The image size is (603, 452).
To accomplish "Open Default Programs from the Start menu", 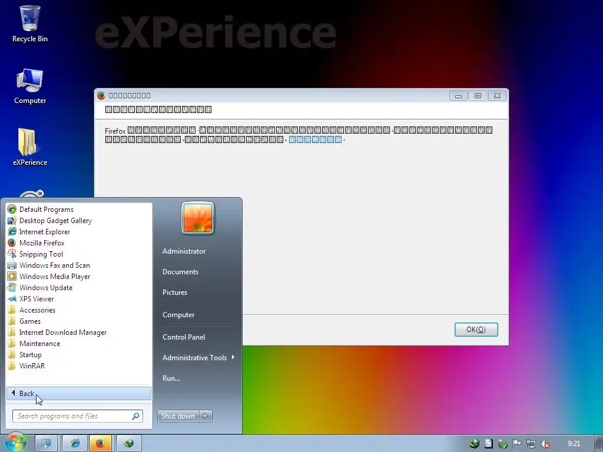I will point(46,210).
